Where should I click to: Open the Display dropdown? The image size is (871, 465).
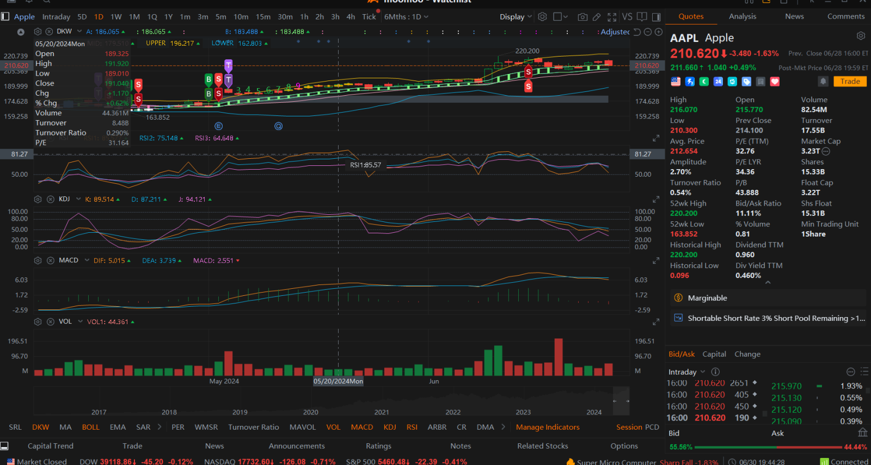click(x=516, y=17)
